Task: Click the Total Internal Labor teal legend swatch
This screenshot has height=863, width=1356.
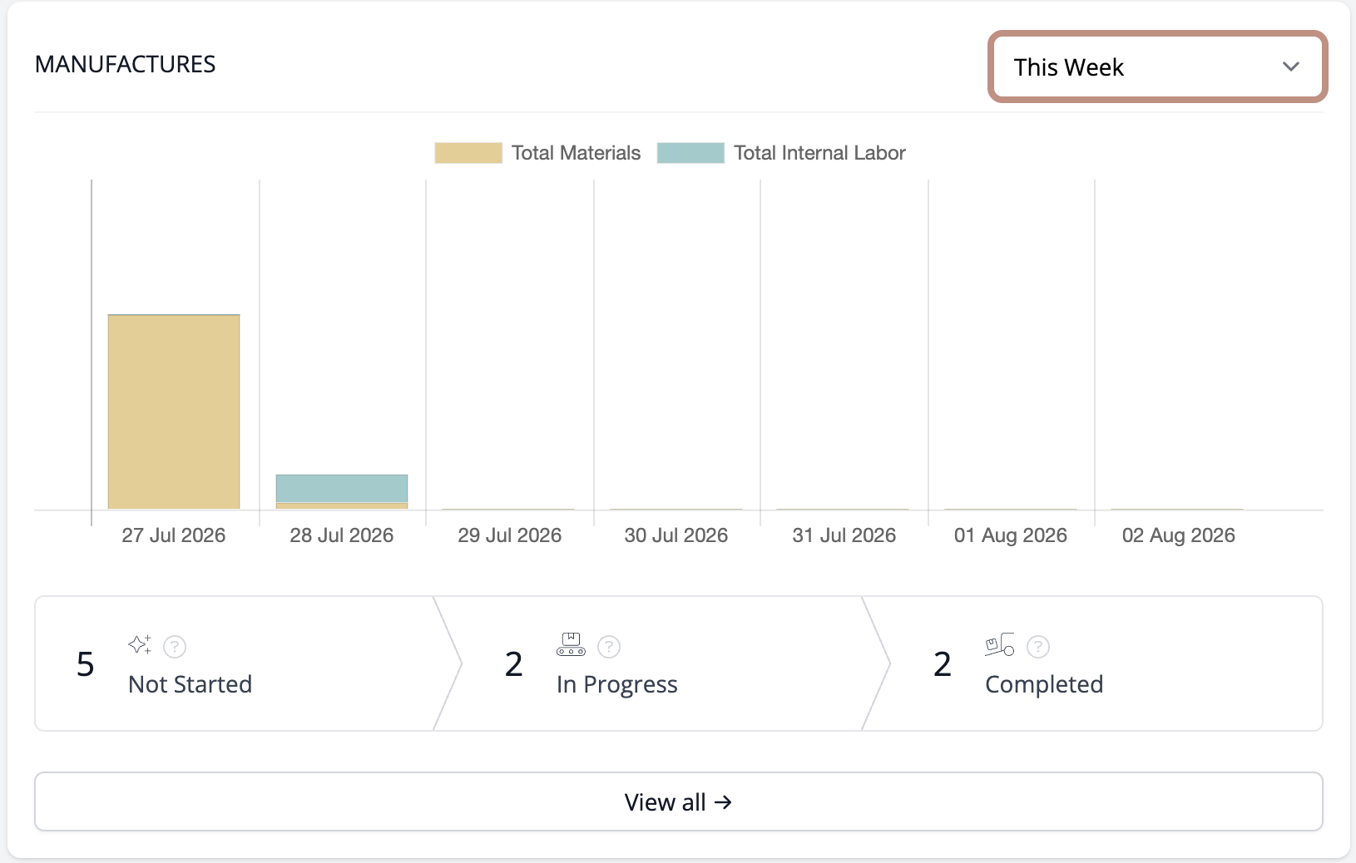Action: pyautogui.click(x=690, y=153)
